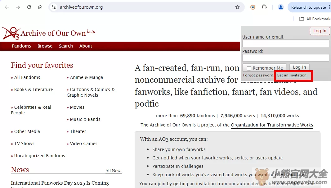
Task: Click the top Log In toggle button
Action: [320, 31]
